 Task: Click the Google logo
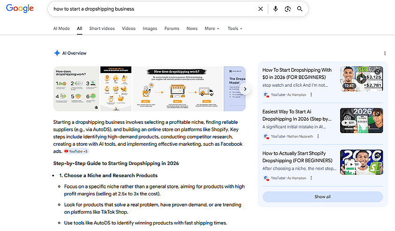pyautogui.click(x=20, y=8)
